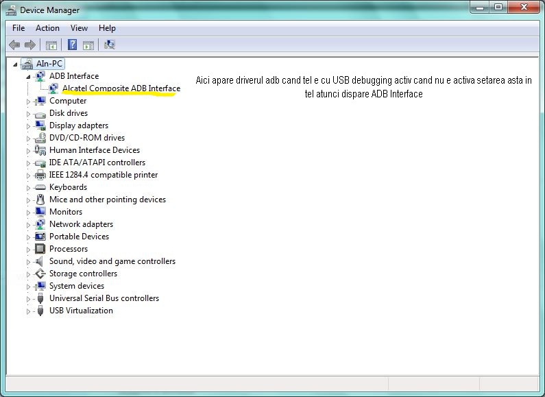Click the Show/Hide Action Pane toolbar icon
This screenshot has height=397, width=545.
point(88,45)
